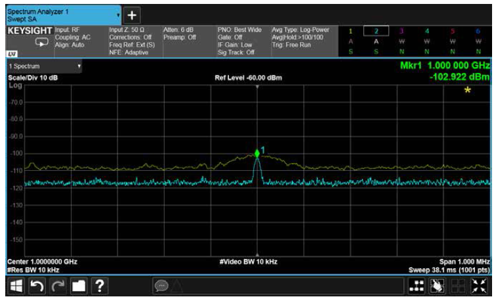Select trace 2 in trace panel

[x=376, y=31]
